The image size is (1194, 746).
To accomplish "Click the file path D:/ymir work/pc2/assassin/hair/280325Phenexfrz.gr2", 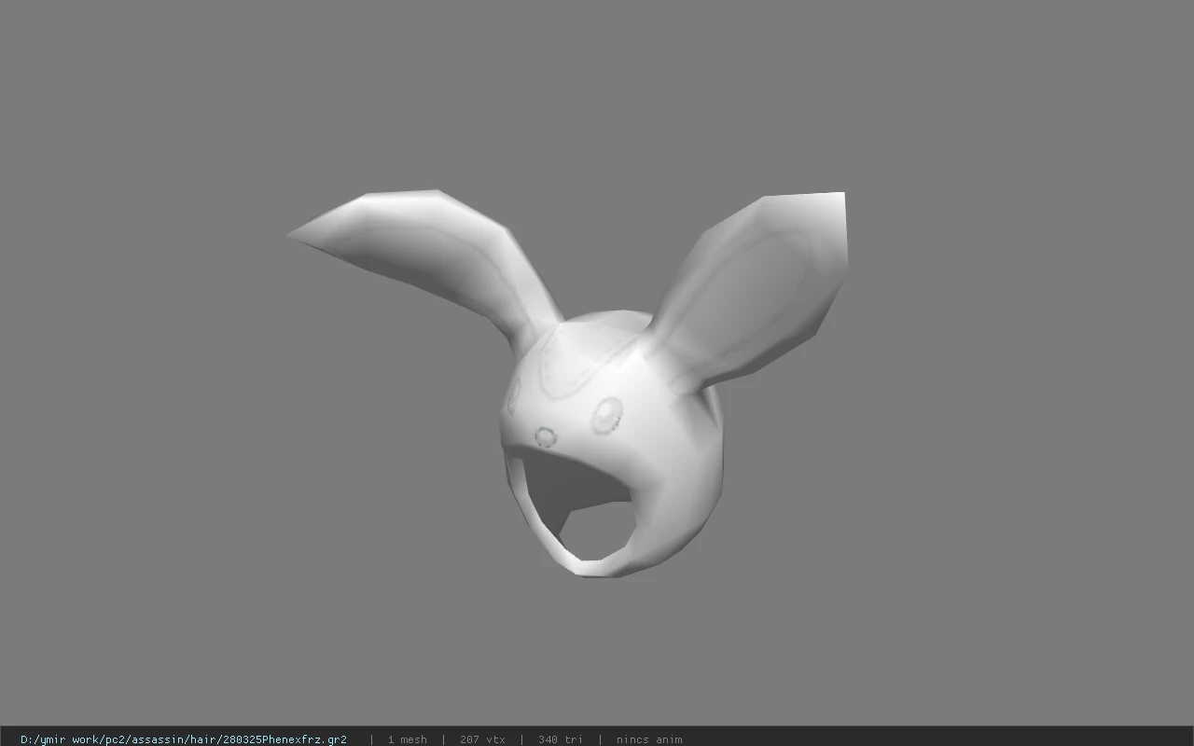I will click(184, 739).
